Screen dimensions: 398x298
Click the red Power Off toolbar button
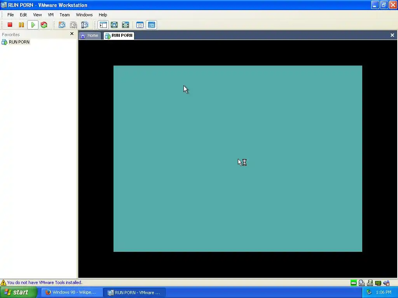coord(10,24)
